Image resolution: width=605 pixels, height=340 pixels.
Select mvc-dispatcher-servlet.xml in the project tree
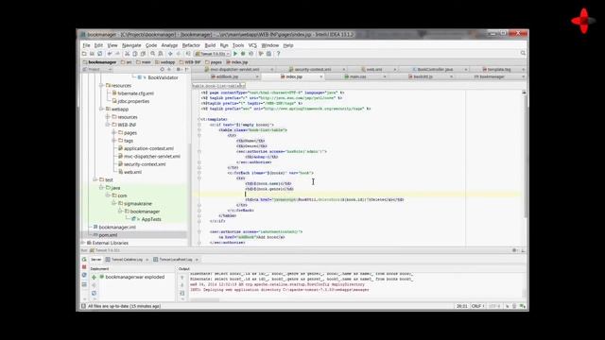152,157
